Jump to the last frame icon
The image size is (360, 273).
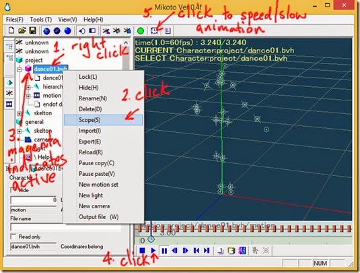(x=207, y=251)
